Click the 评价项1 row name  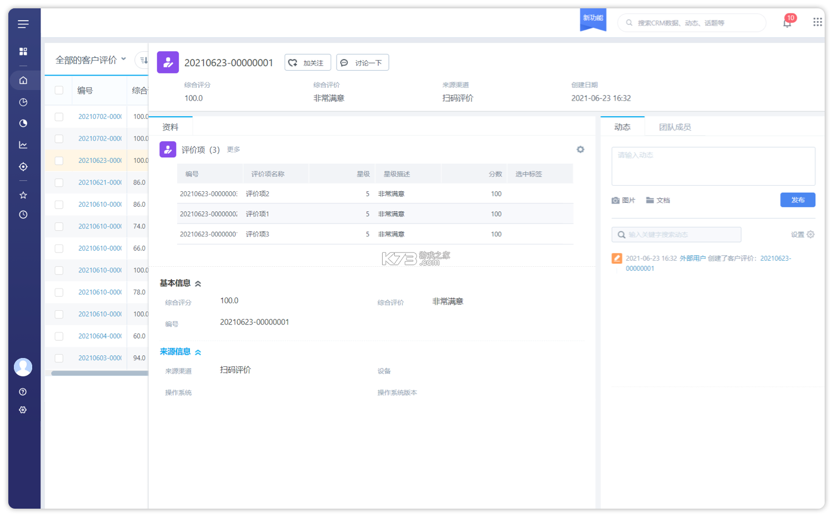258,214
